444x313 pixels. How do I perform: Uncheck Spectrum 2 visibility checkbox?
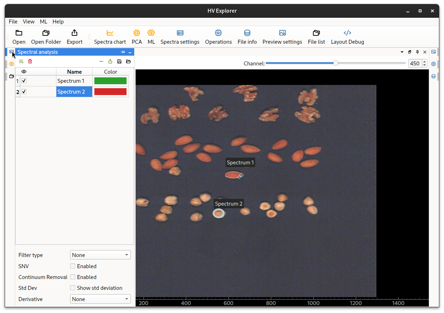pyautogui.click(x=24, y=91)
